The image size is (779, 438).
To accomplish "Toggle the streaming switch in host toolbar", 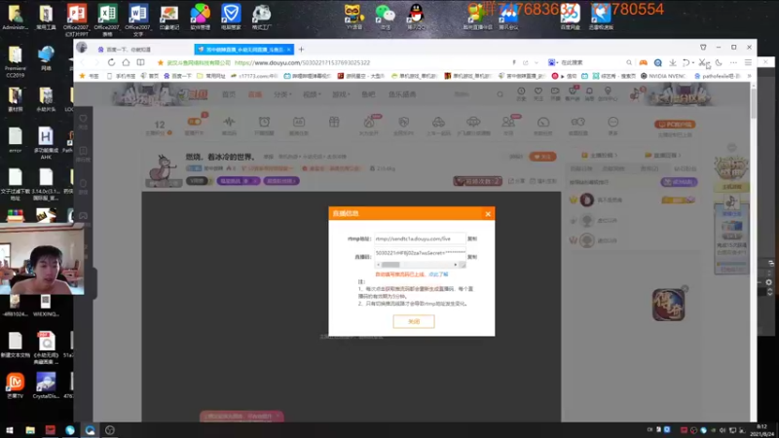I will pos(194,122).
